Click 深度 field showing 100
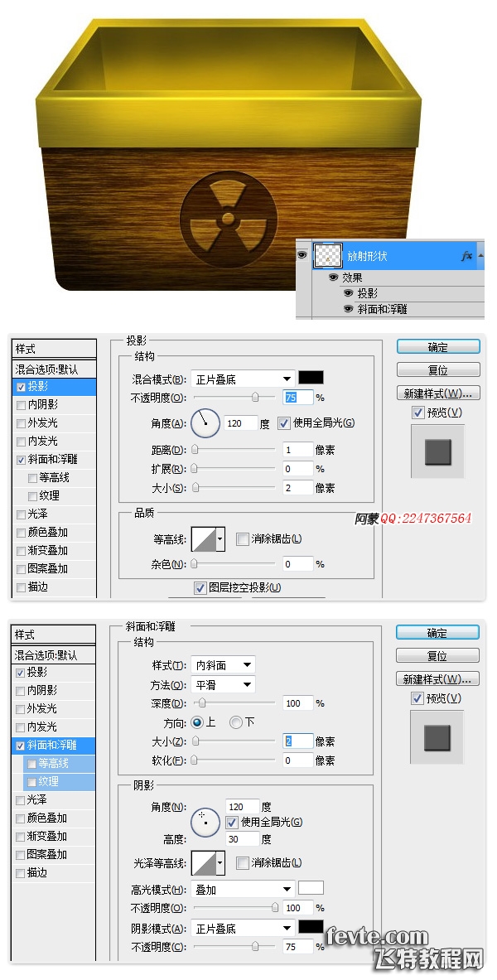This screenshot has height=980, width=497. click(x=297, y=703)
